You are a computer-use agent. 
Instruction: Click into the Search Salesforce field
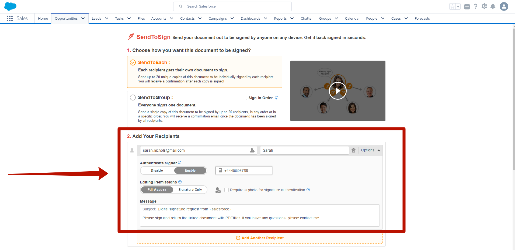(x=232, y=6)
